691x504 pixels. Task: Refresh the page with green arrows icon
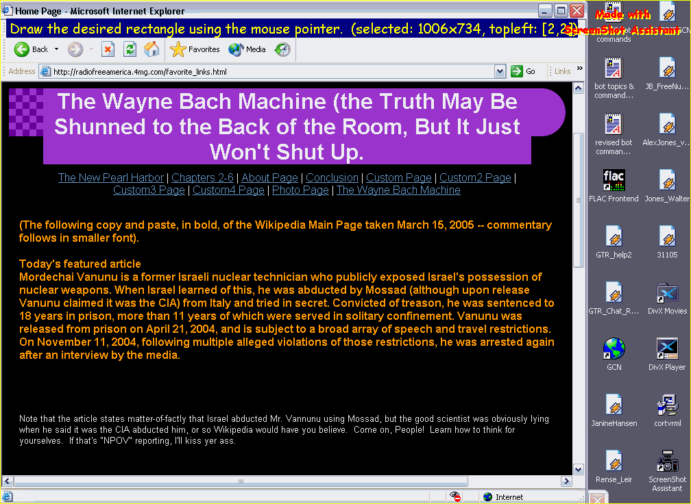(x=130, y=49)
